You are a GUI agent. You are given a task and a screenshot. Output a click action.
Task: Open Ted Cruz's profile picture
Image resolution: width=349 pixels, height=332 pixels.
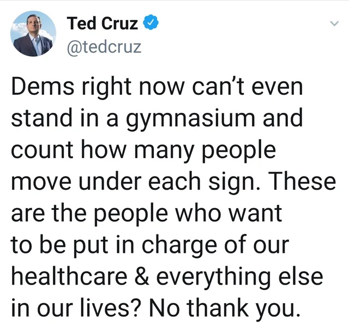tap(33, 34)
